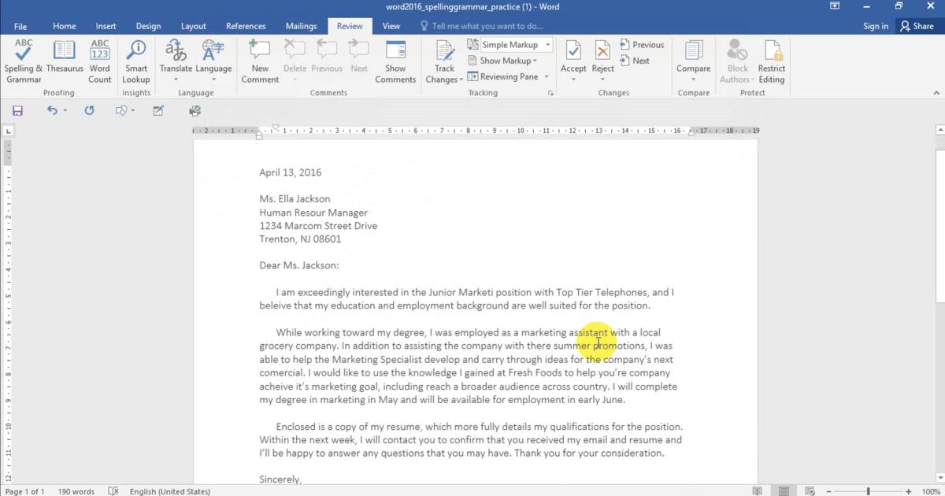Expand the Show Markup menu

(503, 61)
